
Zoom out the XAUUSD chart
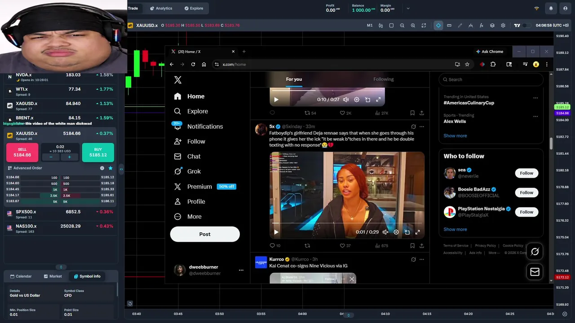click(x=402, y=26)
